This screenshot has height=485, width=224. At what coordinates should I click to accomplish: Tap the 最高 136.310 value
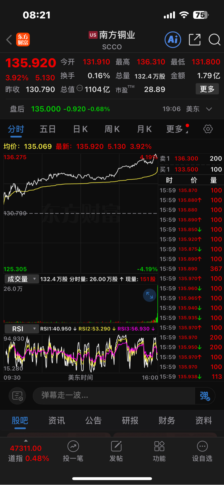pyautogui.click(x=151, y=62)
